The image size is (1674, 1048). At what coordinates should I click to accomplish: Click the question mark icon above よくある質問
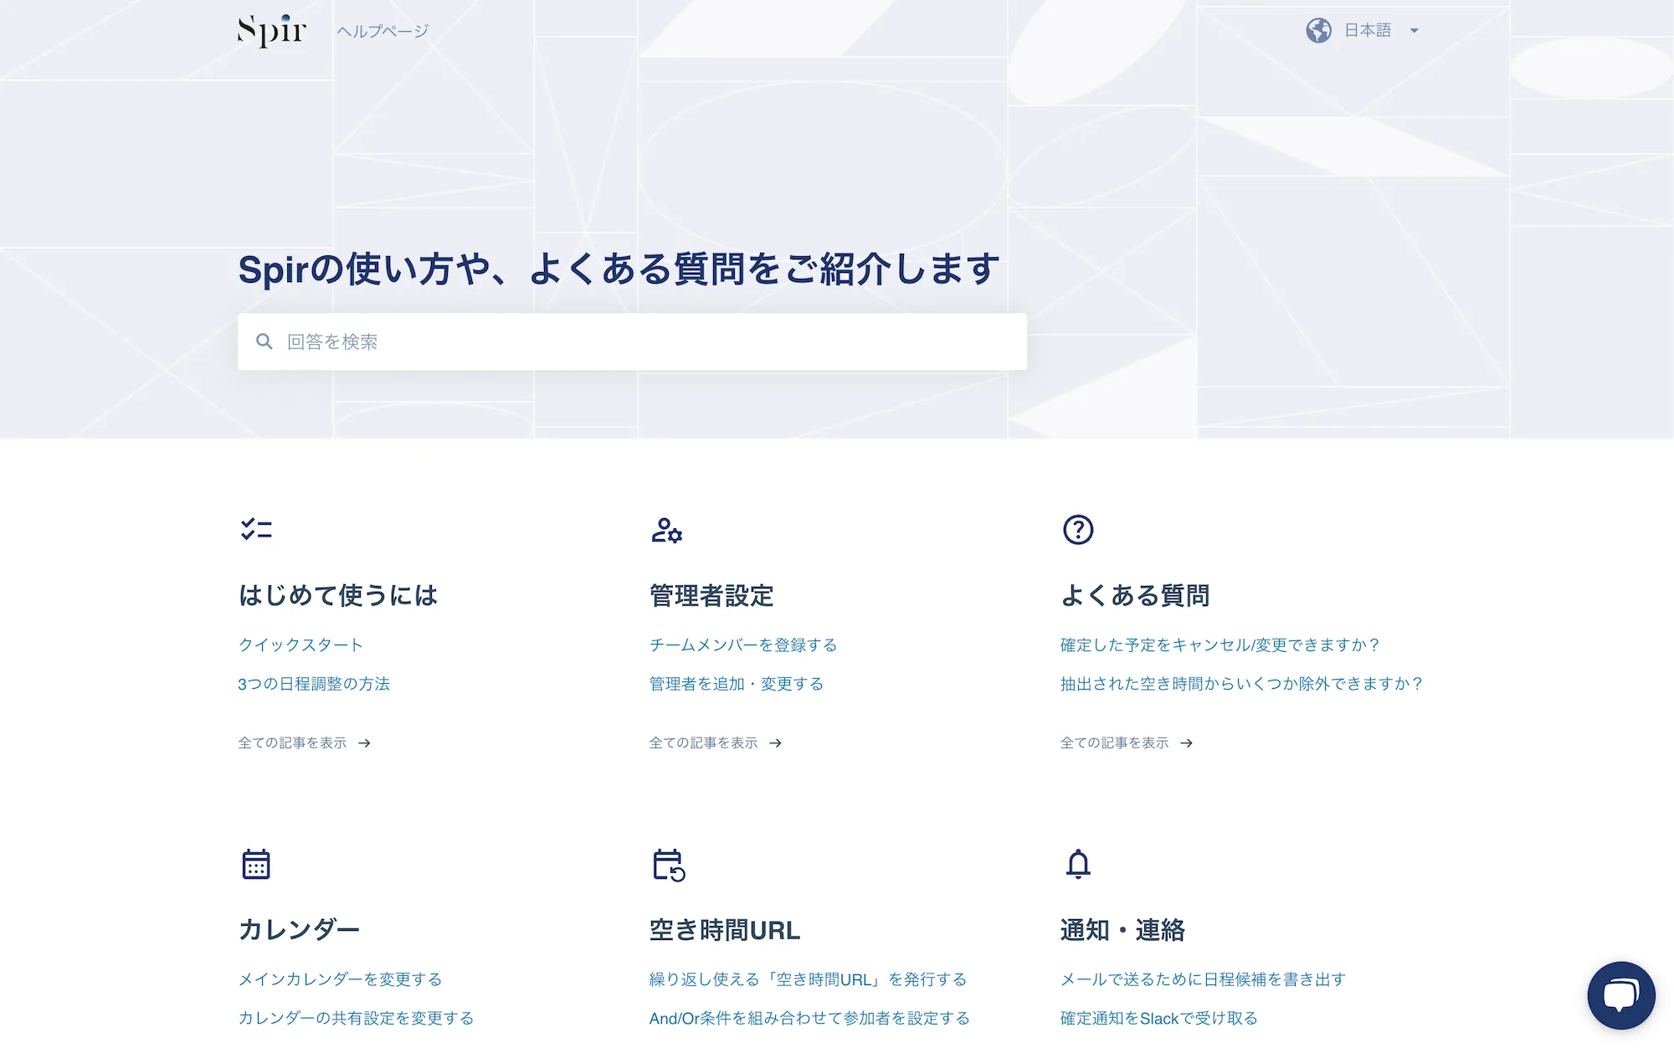(x=1078, y=530)
